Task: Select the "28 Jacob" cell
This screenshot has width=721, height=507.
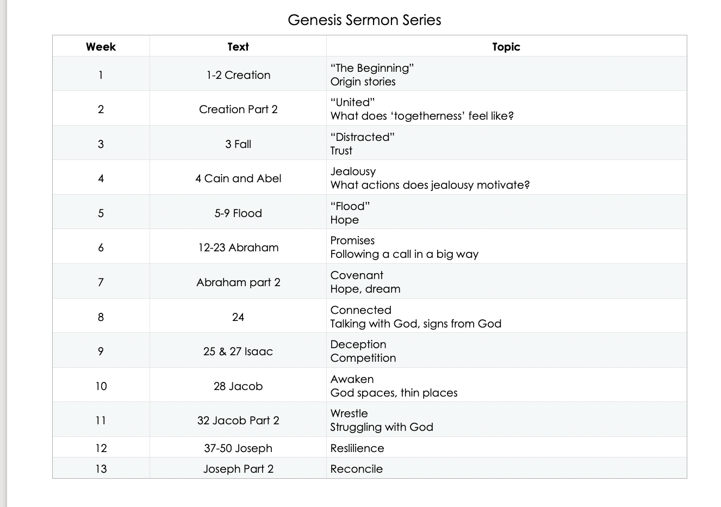Action: tap(238, 386)
